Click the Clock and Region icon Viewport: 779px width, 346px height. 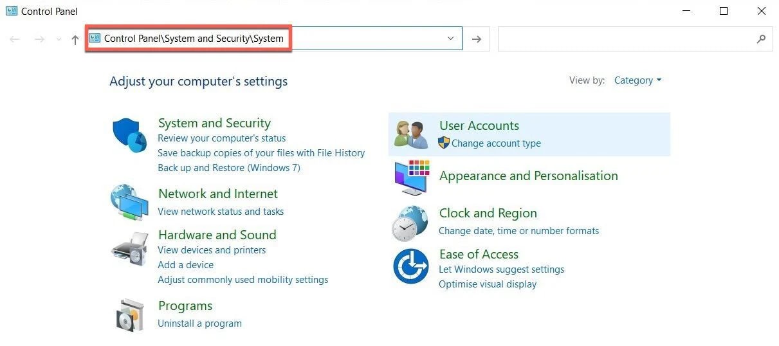point(410,223)
